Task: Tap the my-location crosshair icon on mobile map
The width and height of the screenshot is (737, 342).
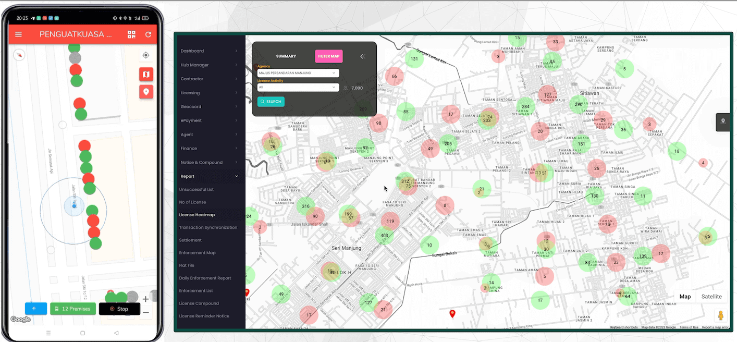Action: tap(146, 55)
